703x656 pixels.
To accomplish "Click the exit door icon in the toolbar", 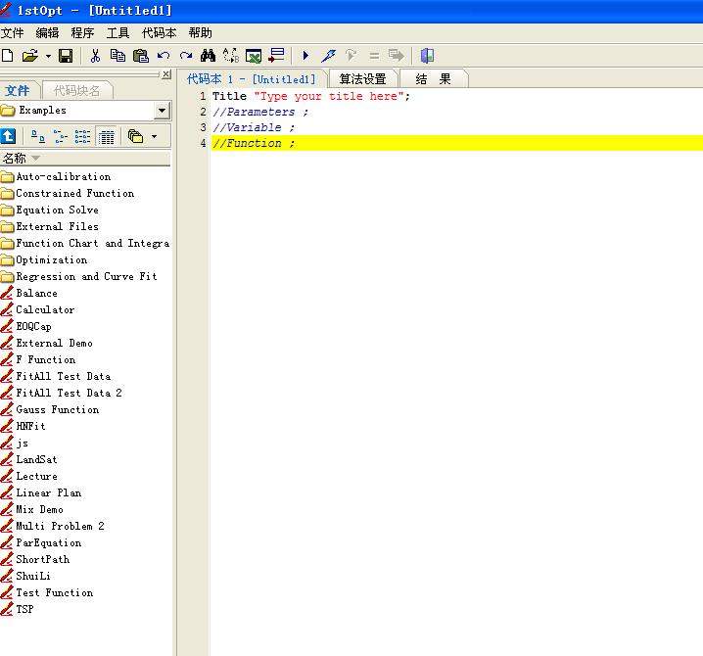I will (427, 56).
